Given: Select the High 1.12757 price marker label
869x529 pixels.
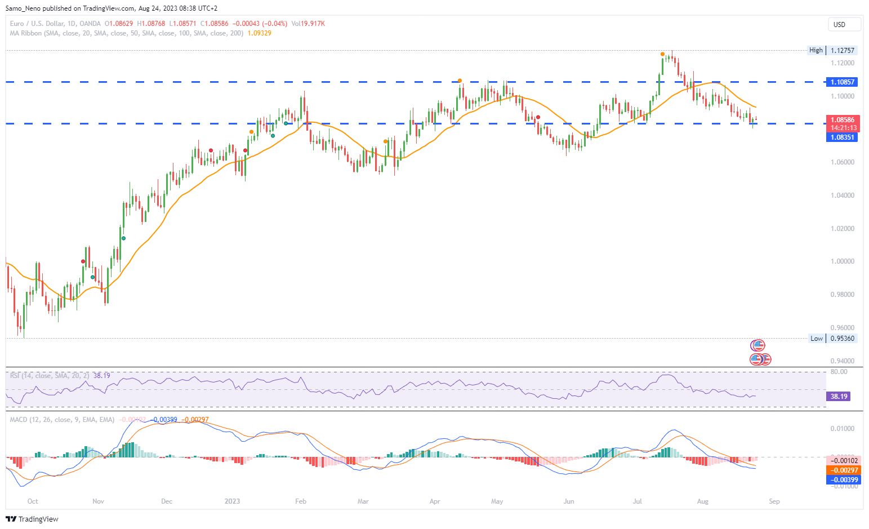Looking at the screenshot, I should (833, 50).
